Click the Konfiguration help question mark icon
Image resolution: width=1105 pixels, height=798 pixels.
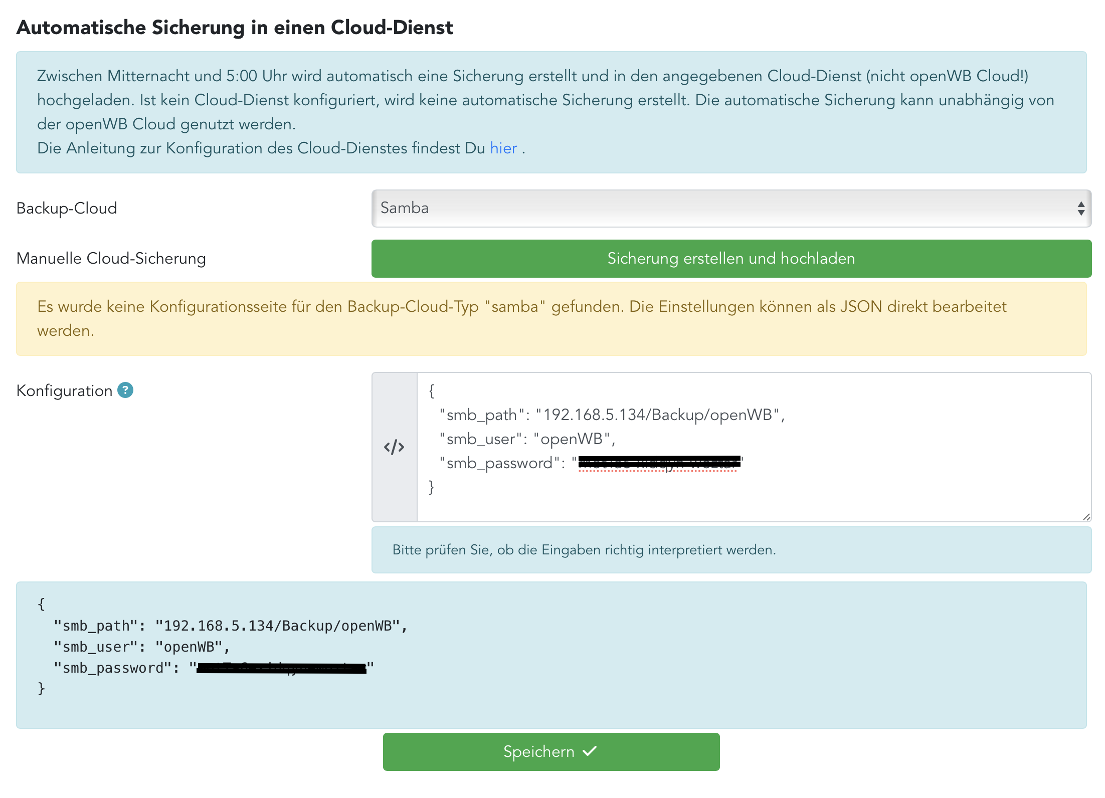click(x=125, y=390)
